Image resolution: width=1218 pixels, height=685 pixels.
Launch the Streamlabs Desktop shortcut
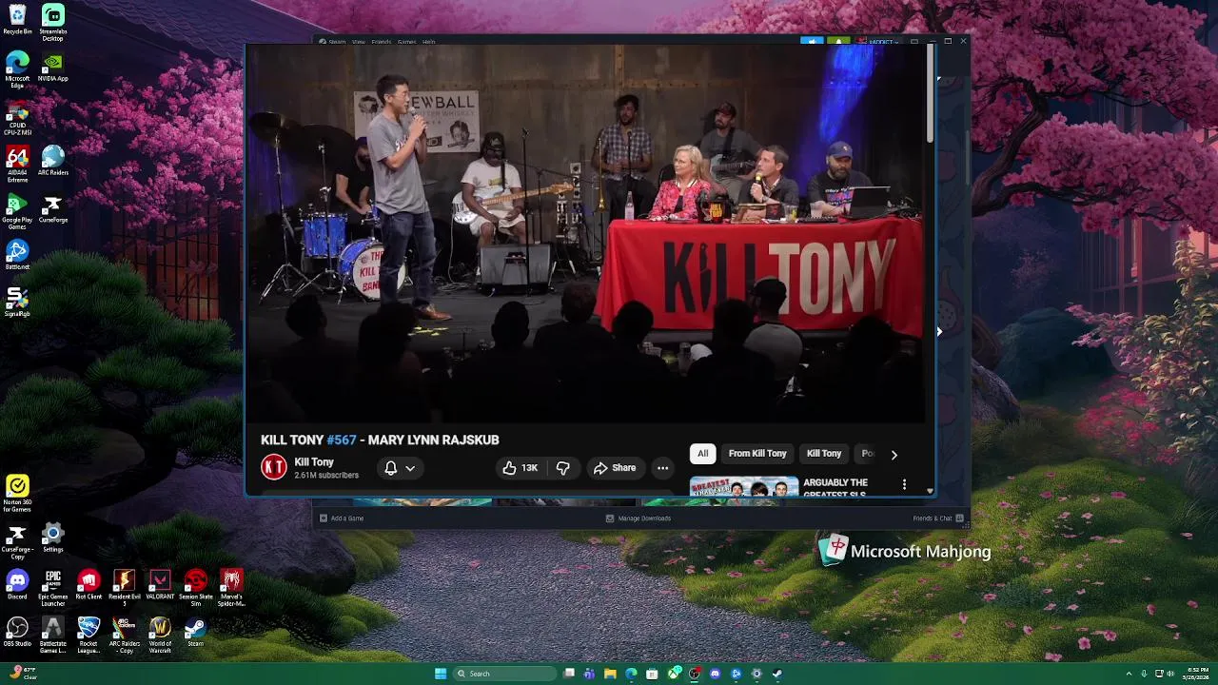(53, 22)
